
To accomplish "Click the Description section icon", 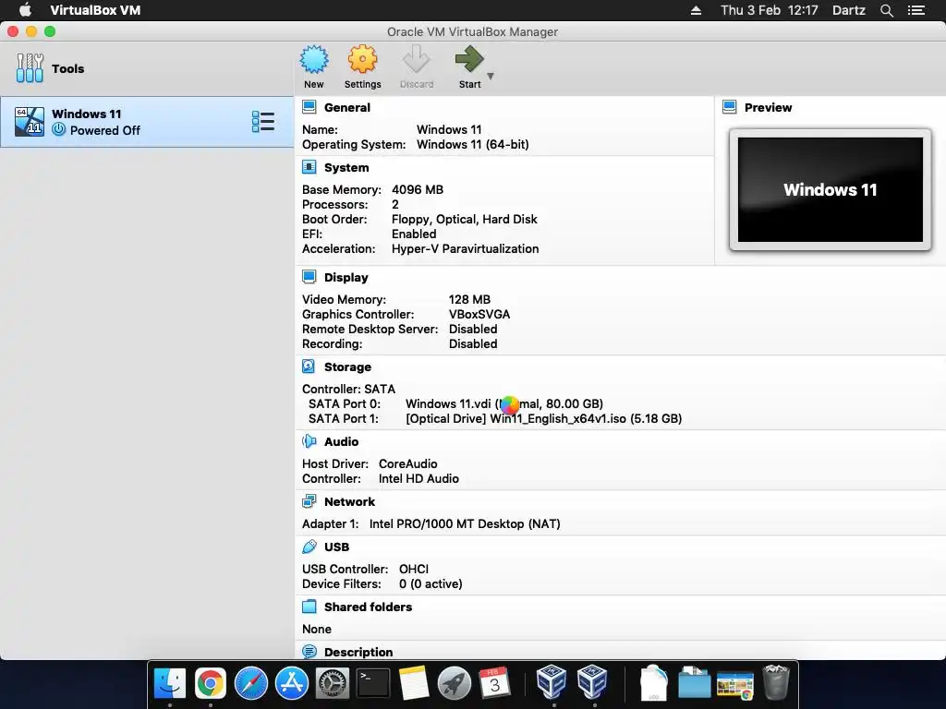I will pos(309,652).
